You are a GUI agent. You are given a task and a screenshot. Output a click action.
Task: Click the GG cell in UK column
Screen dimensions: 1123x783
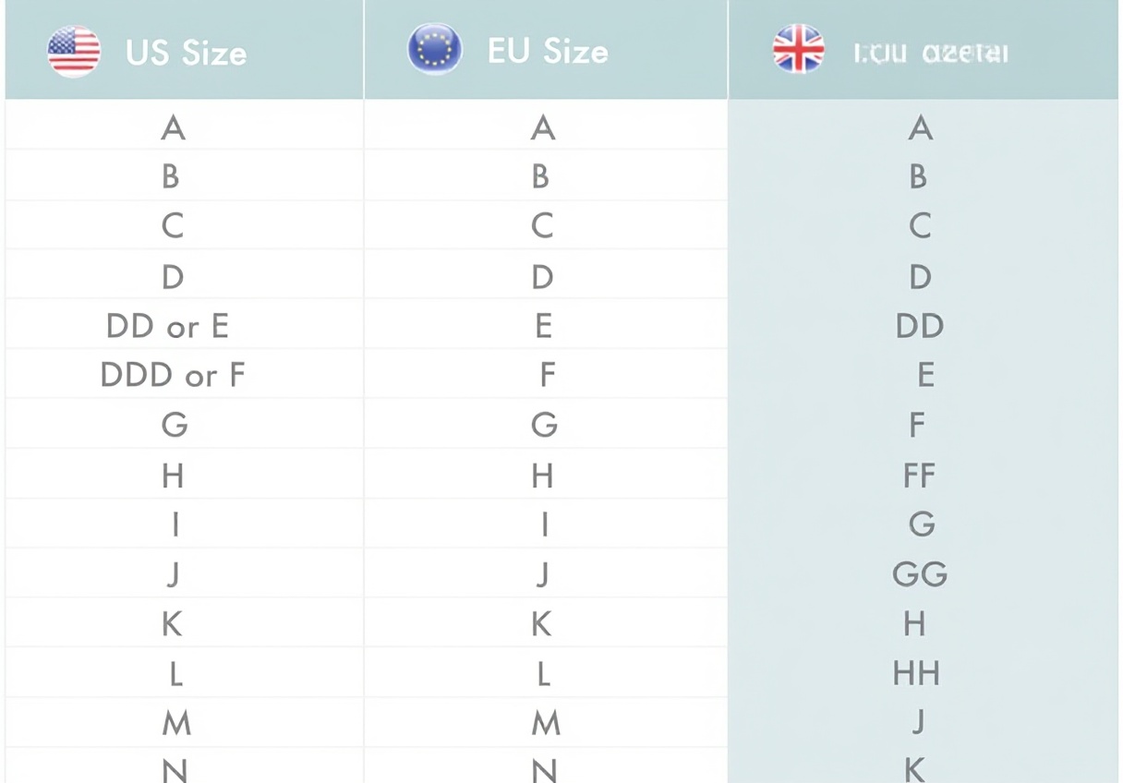[x=920, y=574]
